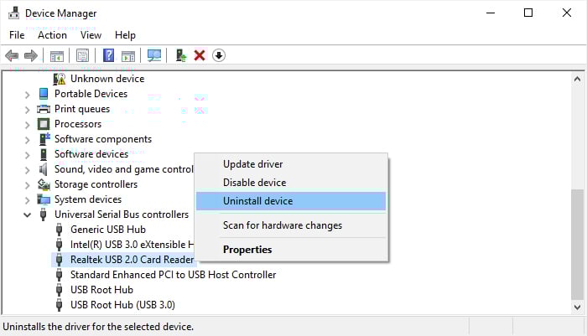Expand the Software components node
Image resolution: width=587 pixels, height=336 pixels.
click(27, 140)
